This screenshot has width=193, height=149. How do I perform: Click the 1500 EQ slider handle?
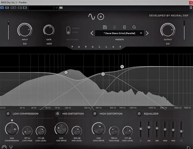click(173, 130)
